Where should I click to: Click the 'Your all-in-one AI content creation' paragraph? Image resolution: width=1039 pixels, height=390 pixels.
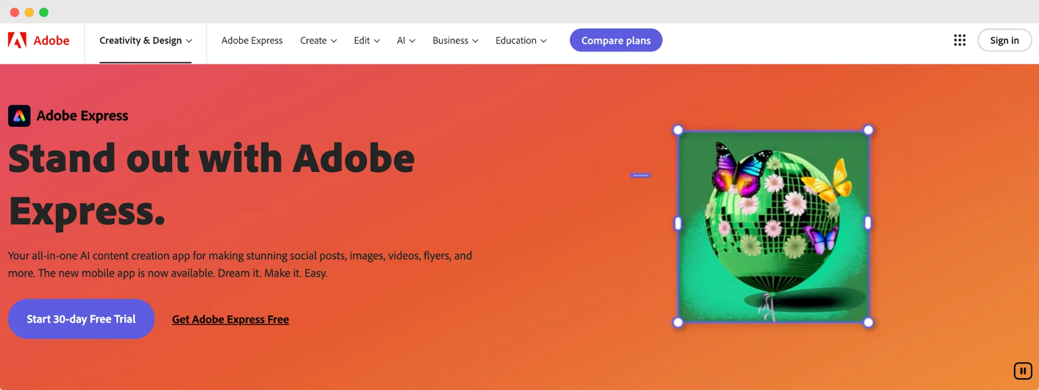click(240, 264)
